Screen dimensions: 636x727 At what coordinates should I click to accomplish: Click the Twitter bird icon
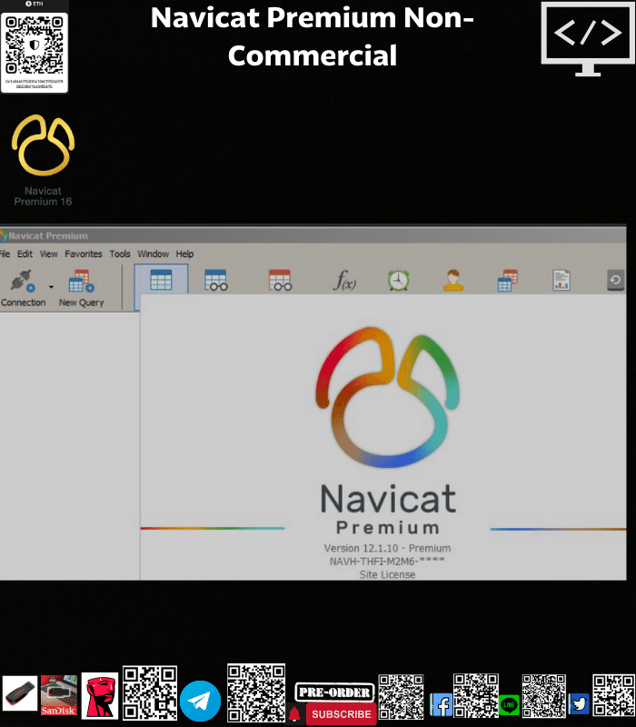click(x=578, y=704)
